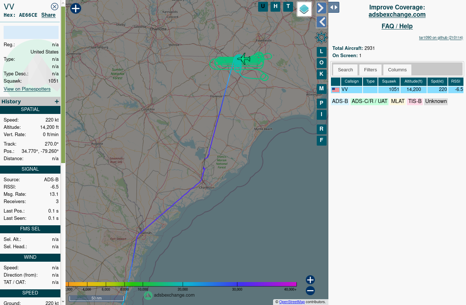
Task: Sort table by Callsign column
Action: click(x=352, y=82)
